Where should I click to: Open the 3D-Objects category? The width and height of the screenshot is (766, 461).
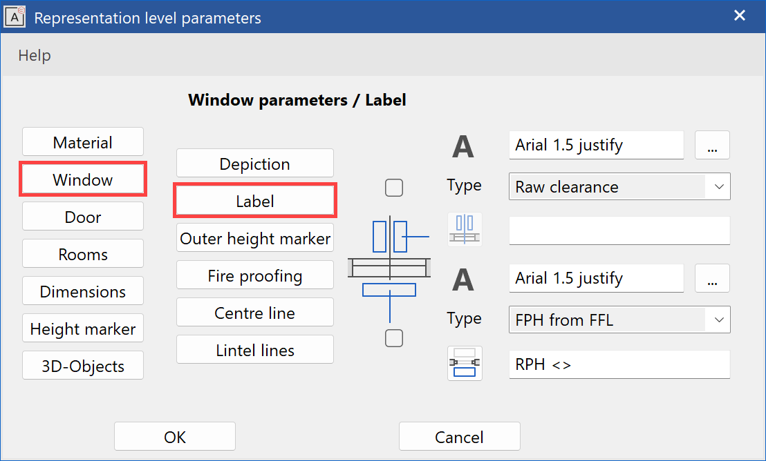click(x=82, y=365)
